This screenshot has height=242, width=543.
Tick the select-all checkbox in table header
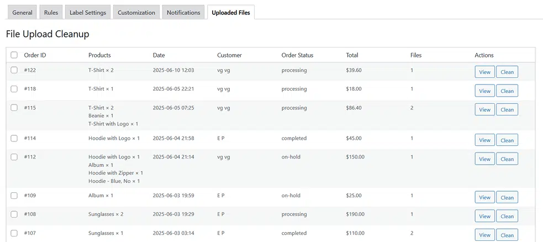[14, 55]
